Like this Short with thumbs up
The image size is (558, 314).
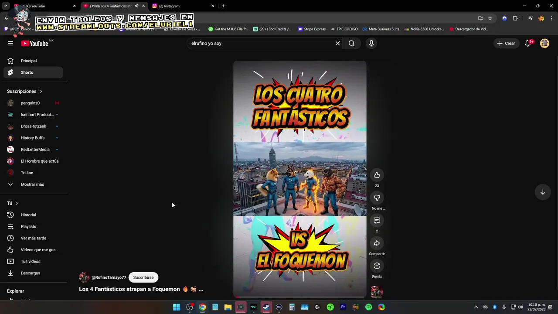377,175
